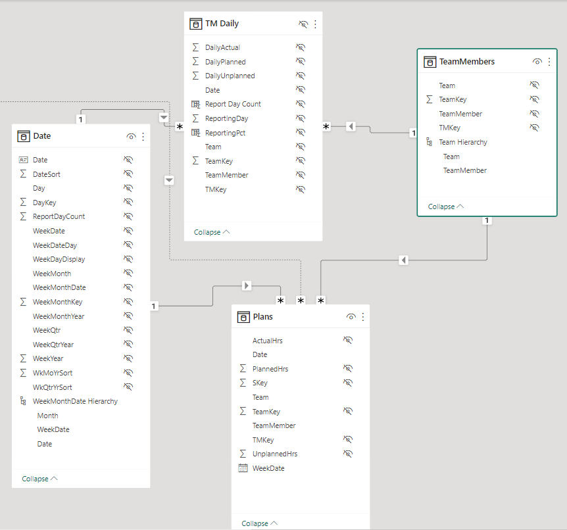The image size is (567, 530).
Task: Click the Date field identity icon
Action: 23,159
